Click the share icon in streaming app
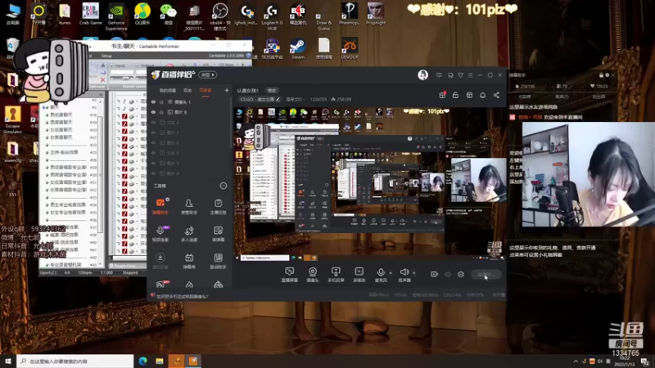Screen dimensions: 655x368 [x=496, y=95]
